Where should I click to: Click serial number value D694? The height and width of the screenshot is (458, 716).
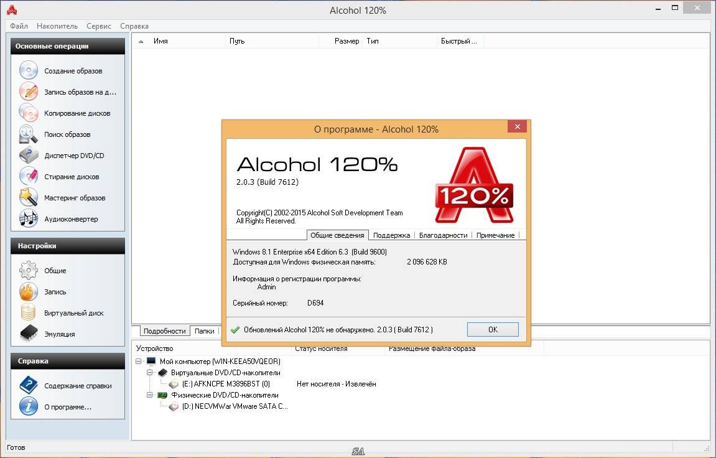(x=315, y=303)
